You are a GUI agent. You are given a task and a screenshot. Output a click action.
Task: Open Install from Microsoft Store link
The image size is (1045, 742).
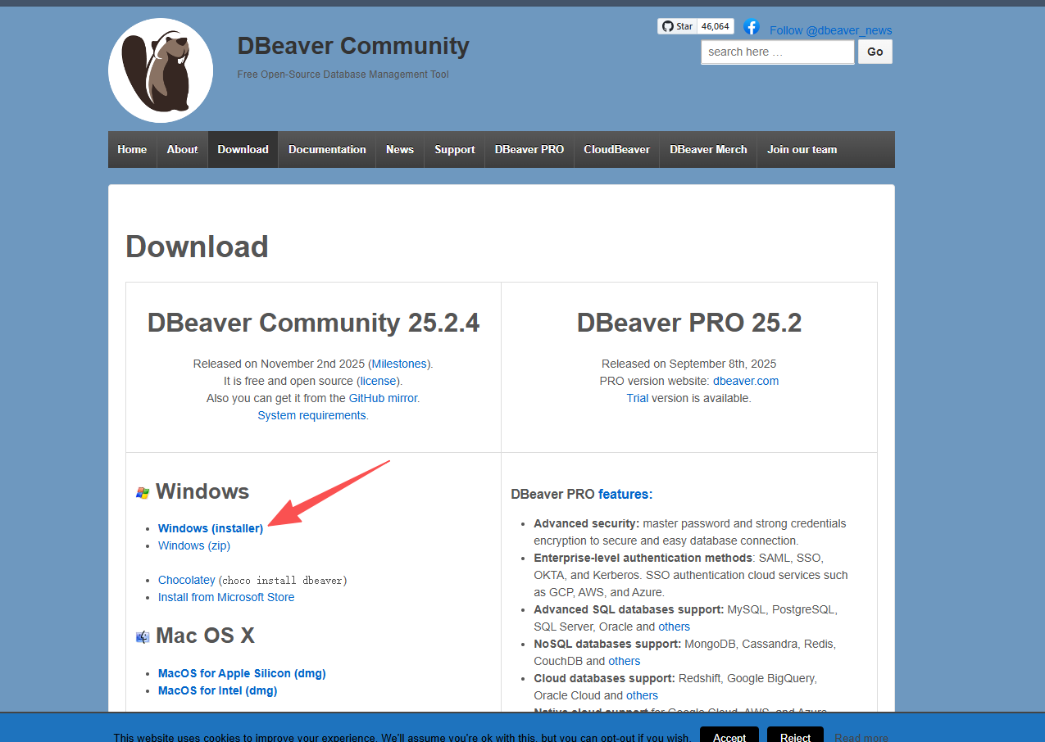226,597
